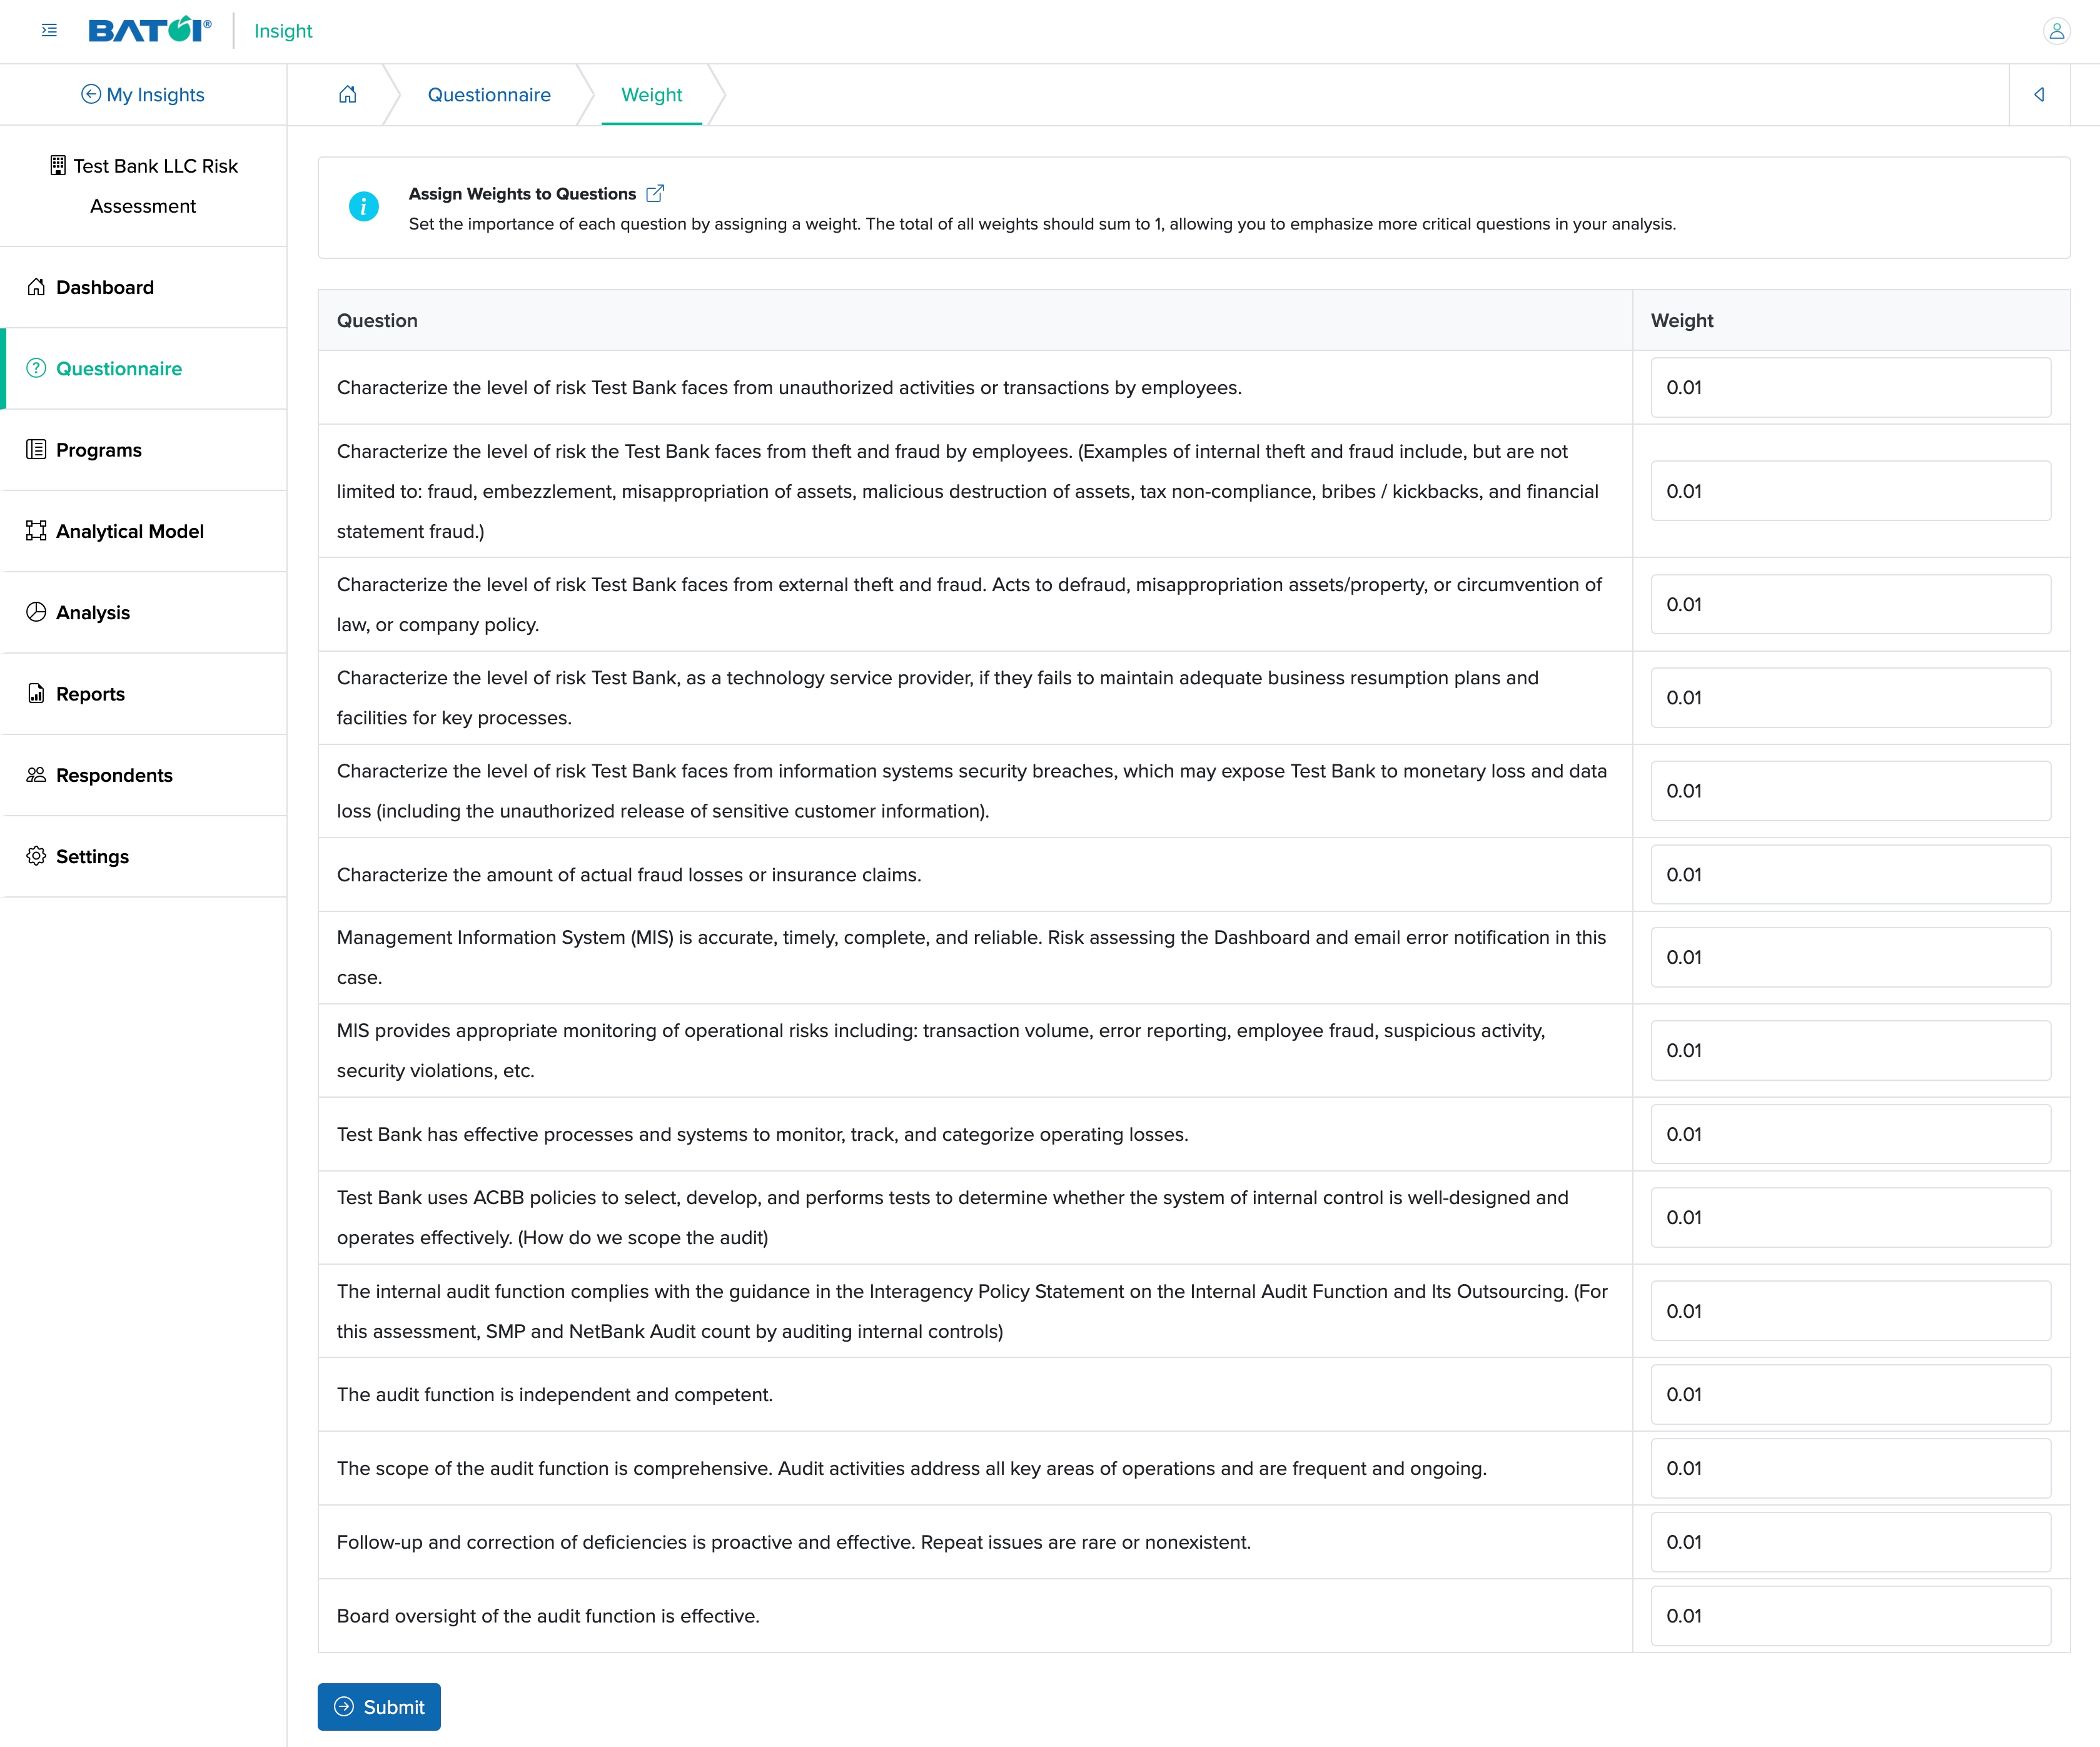This screenshot has height=1747, width=2100.
Task: Select 'Characterize the amount of actual fraud losses' text
Action: 629,875
